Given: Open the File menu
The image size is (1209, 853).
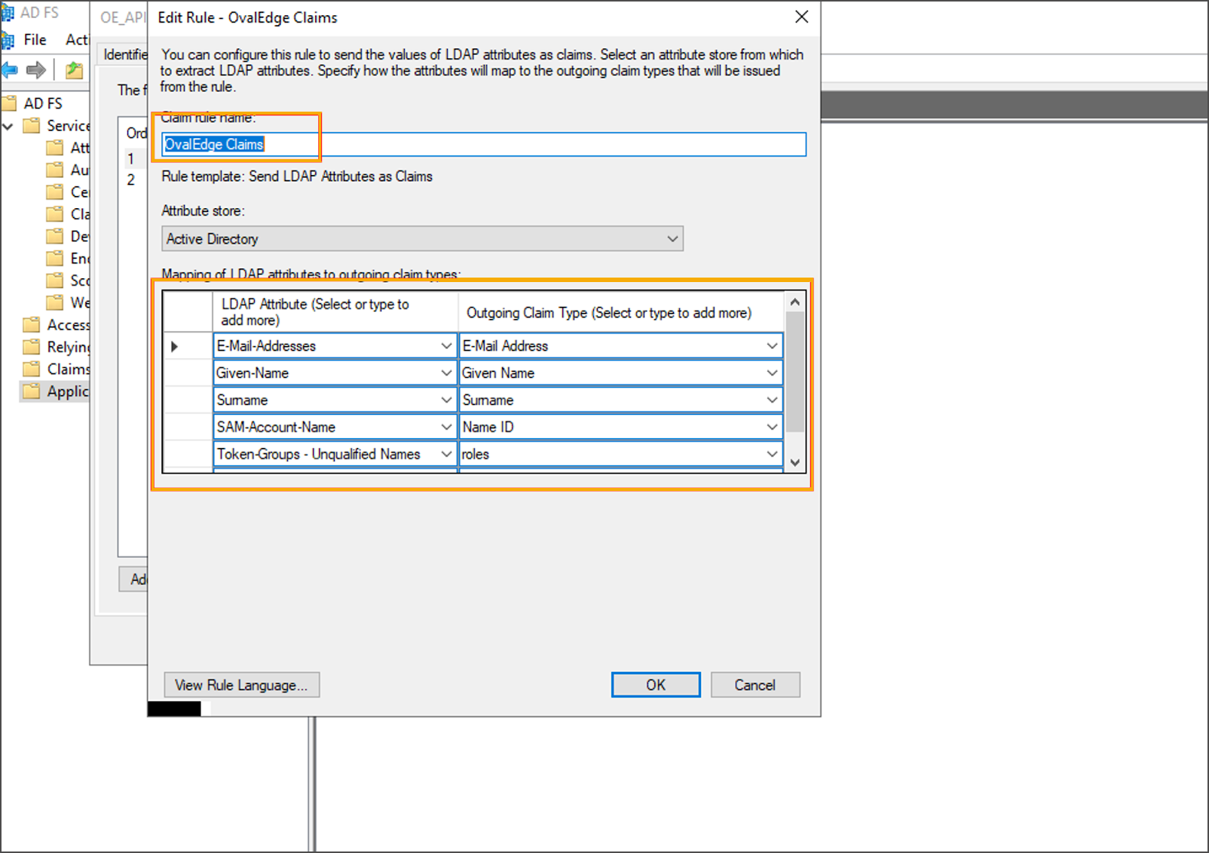Looking at the screenshot, I should click(35, 40).
